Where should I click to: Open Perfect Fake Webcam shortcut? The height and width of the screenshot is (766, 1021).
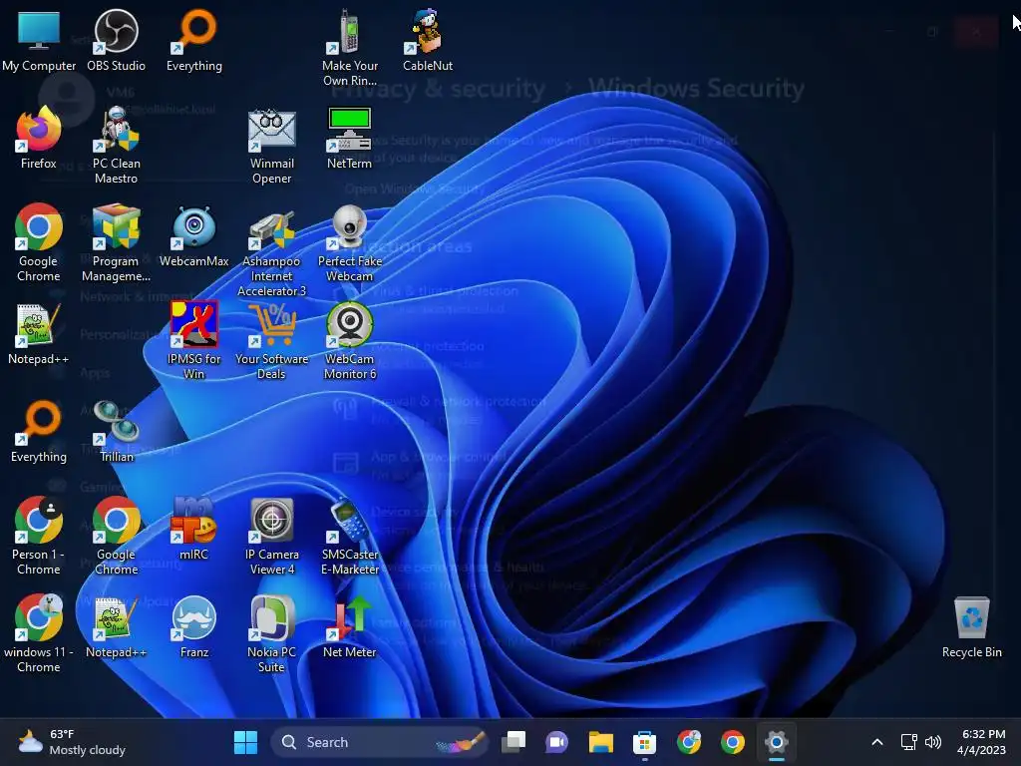click(x=350, y=243)
